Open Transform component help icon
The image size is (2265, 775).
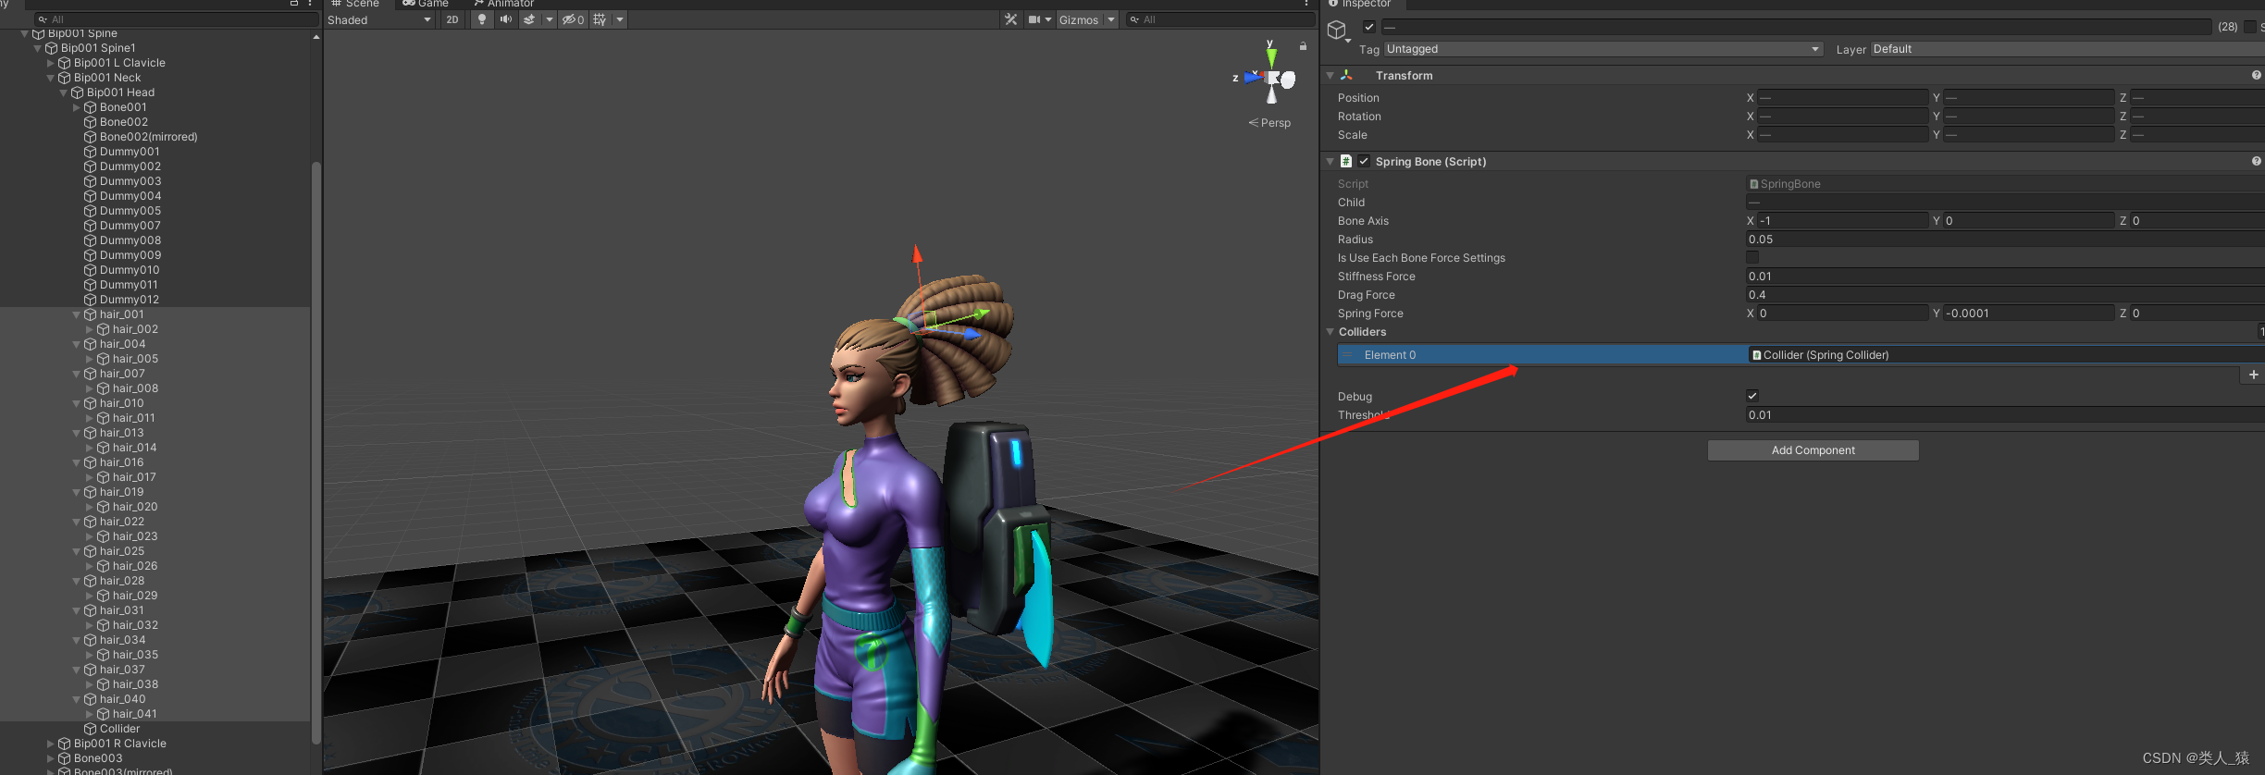(2256, 76)
